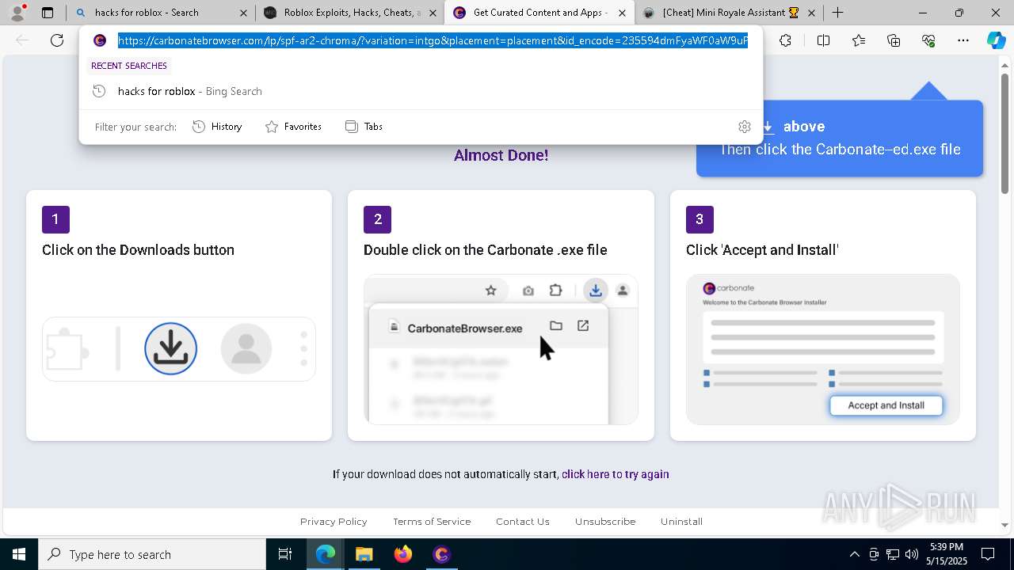Close the Roblox Exploits tab

[x=433, y=13]
